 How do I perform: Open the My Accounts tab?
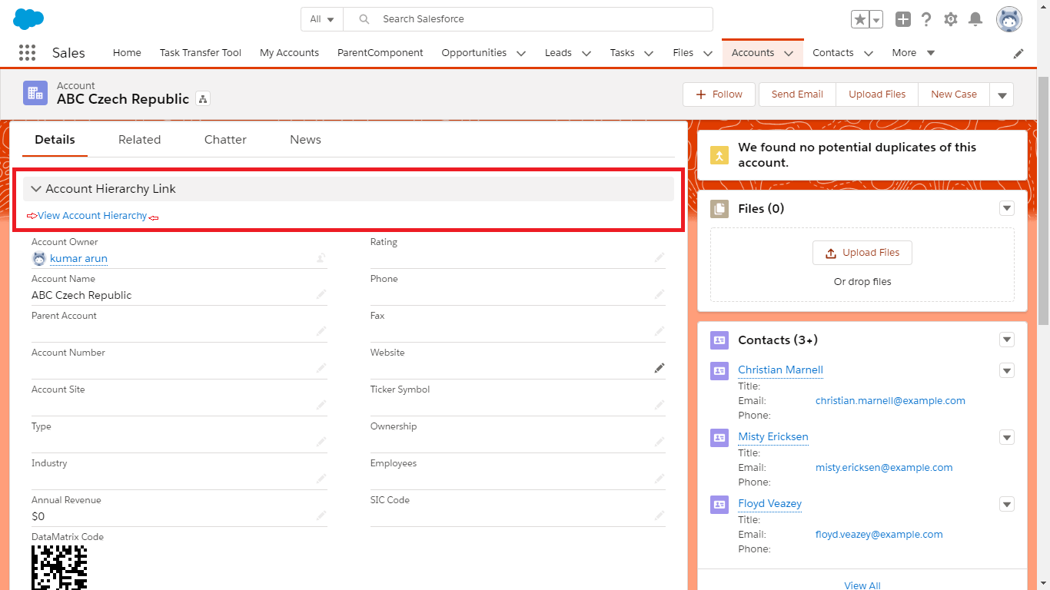click(289, 53)
